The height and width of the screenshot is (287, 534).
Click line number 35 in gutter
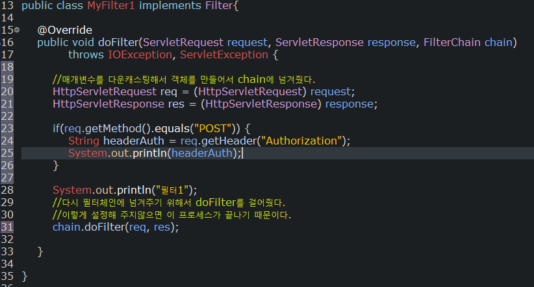pos(7,277)
